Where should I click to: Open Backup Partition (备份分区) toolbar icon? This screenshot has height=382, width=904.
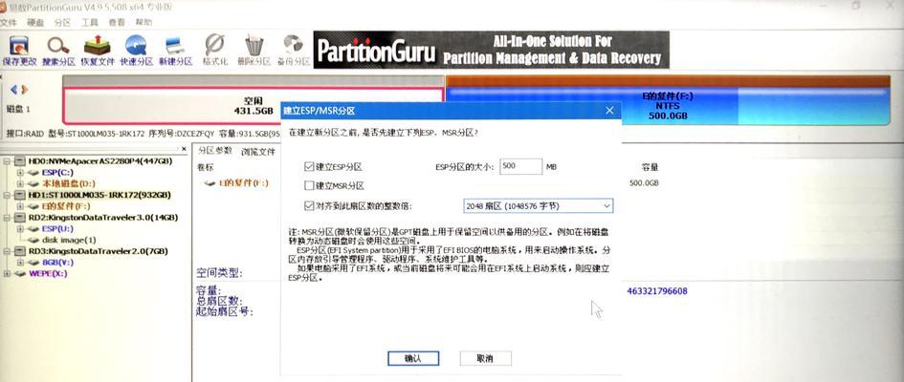294,51
